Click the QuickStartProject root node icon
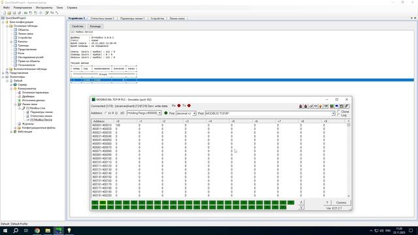Screen dimensions: 418x235 pyautogui.click(x=3, y=18)
